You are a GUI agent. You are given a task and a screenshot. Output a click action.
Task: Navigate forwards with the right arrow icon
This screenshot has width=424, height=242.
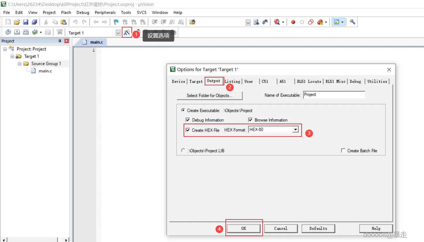(x=104, y=22)
